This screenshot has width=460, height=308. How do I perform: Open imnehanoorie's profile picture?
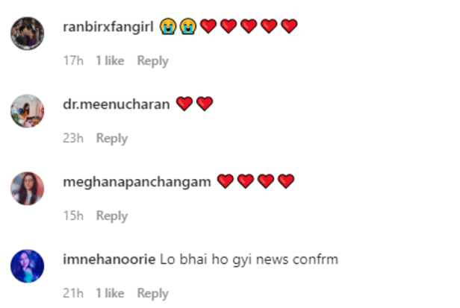28,266
